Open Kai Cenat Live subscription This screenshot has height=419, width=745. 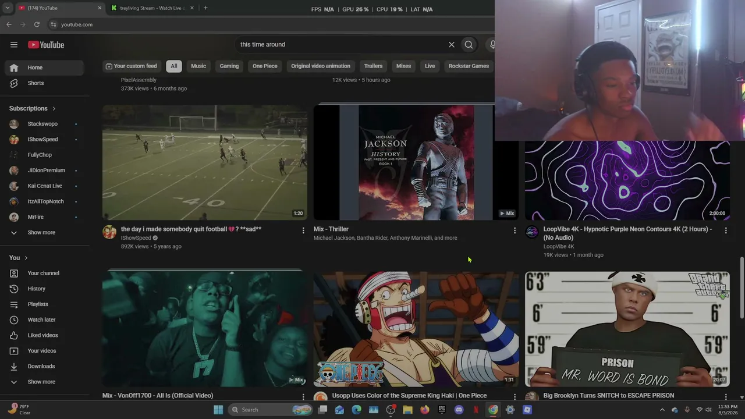point(44,186)
